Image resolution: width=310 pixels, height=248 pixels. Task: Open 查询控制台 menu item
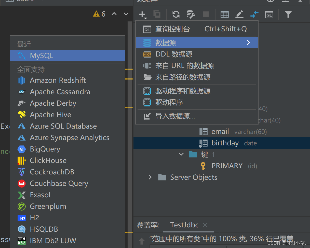tap(197, 29)
